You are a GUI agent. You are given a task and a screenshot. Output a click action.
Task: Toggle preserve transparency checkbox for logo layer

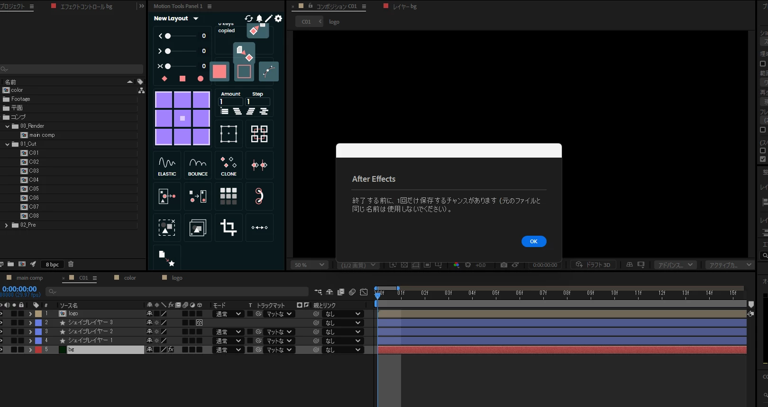[250, 314]
